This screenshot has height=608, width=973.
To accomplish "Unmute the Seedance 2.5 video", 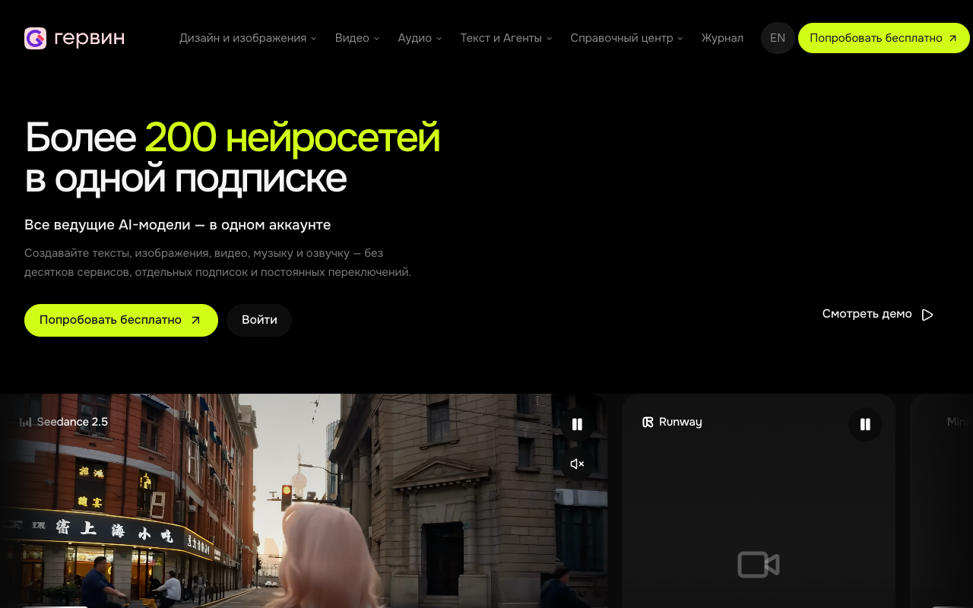I will pyautogui.click(x=577, y=464).
